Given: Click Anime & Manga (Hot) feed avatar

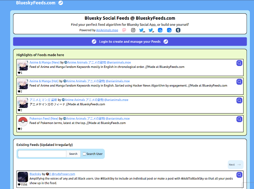Looking at the screenshot, I should (23, 84).
